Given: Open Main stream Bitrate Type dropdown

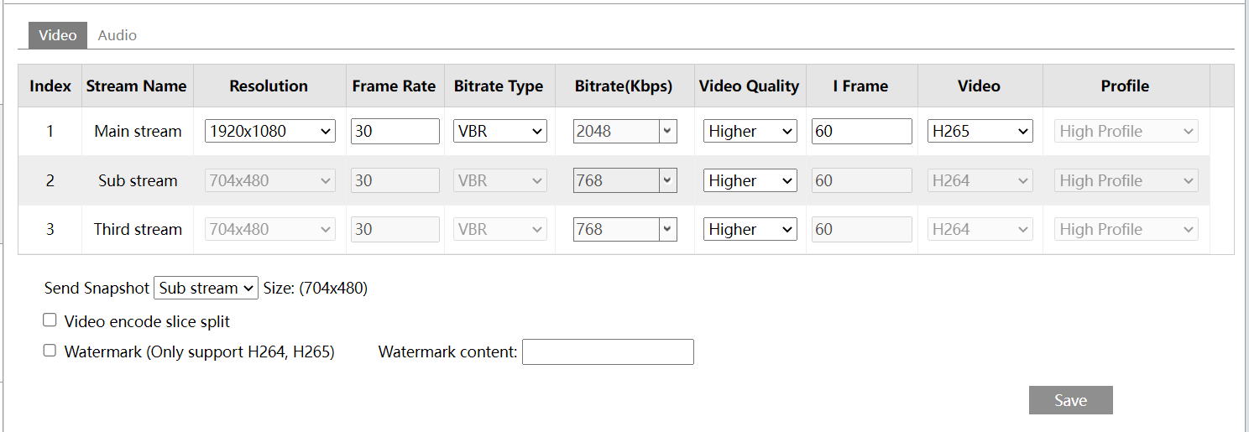Looking at the screenshot, I should 500,131.
